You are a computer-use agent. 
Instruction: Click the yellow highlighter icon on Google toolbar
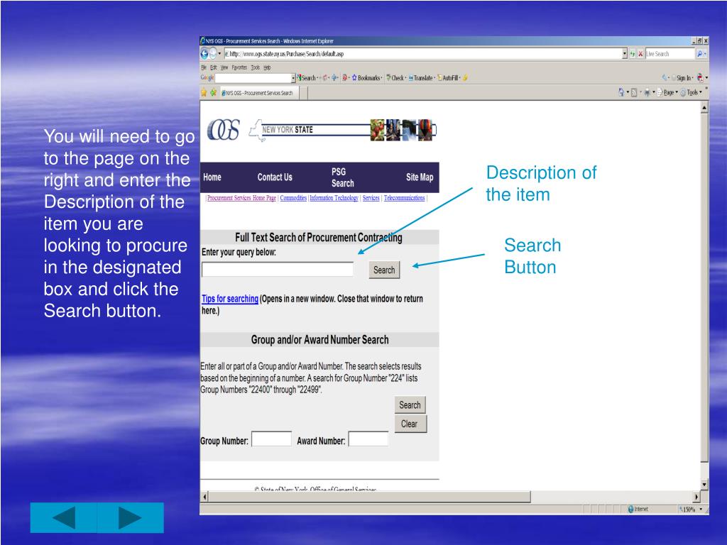point(465,78)
